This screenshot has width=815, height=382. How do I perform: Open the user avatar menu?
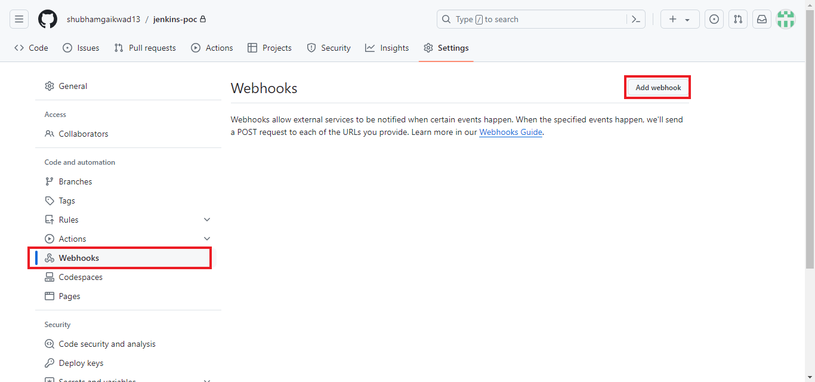point(786,19)
